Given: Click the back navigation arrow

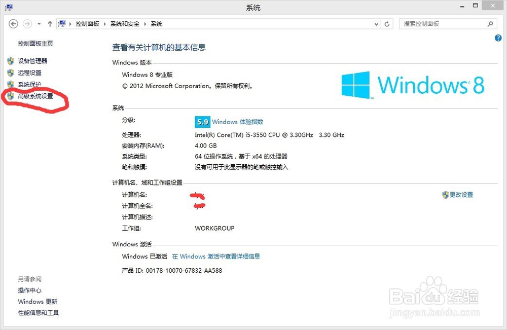Looking at the screenshot, I should [x=13, y=23].
